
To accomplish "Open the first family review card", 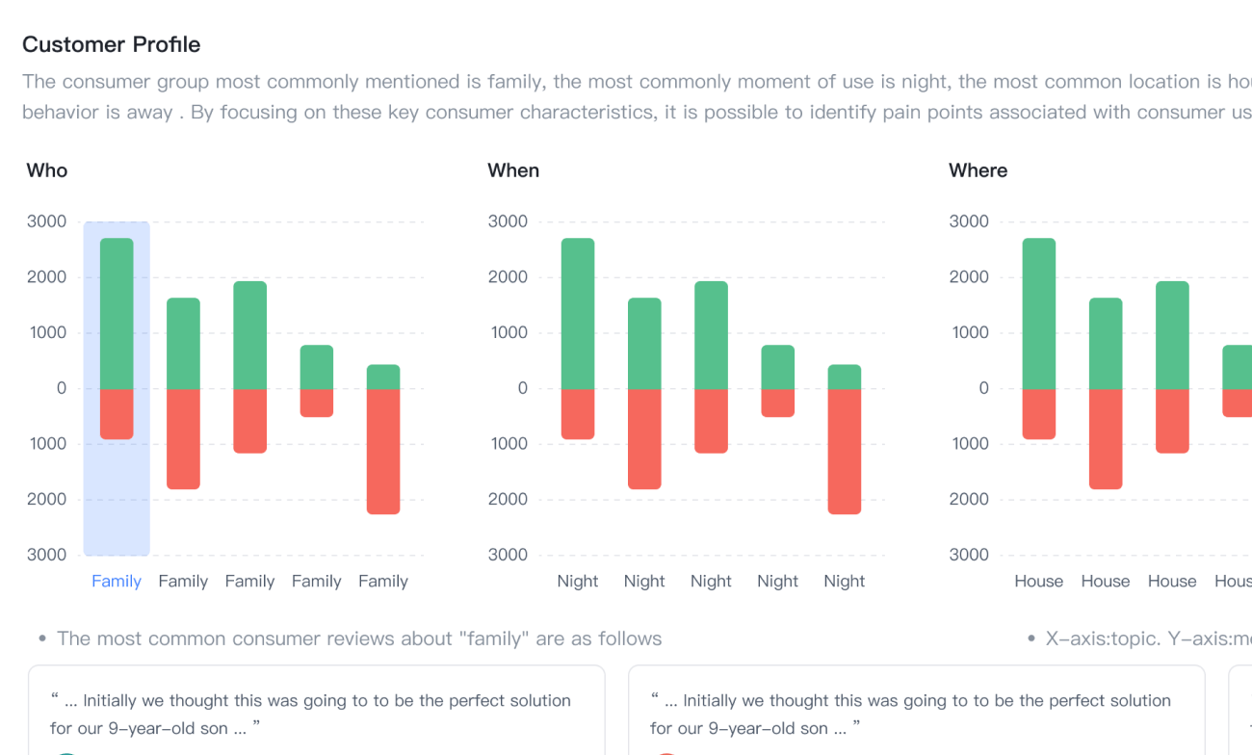I will (316, 713).
